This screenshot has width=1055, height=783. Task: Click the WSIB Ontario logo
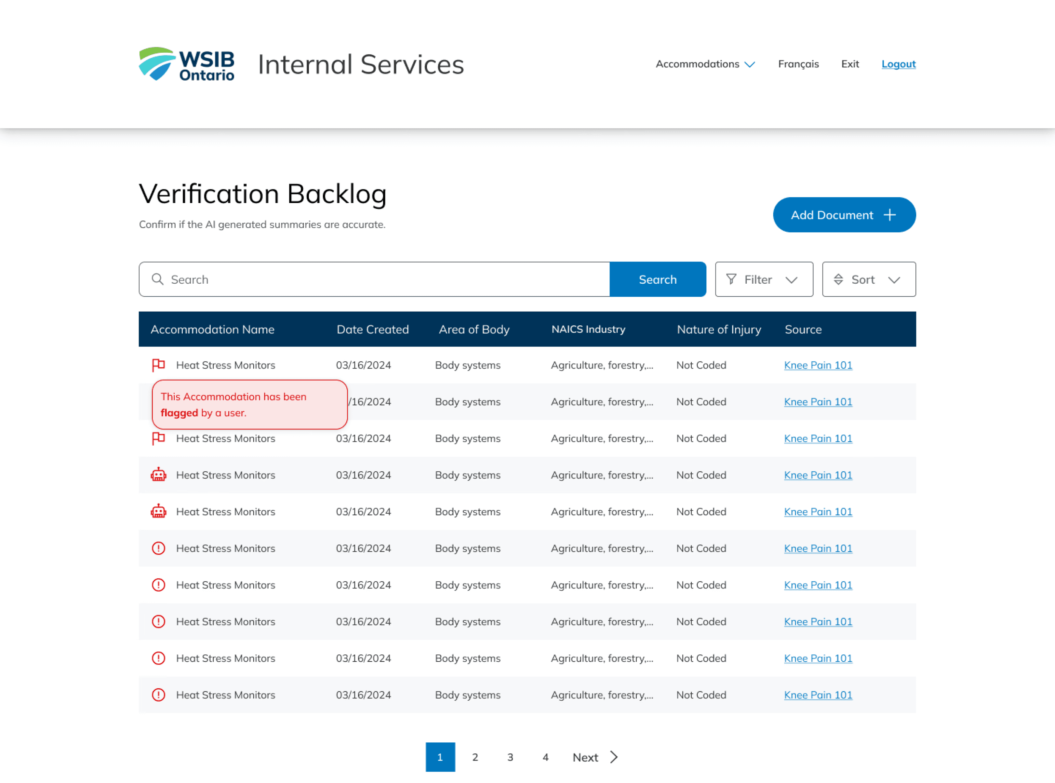pos(187,64)
